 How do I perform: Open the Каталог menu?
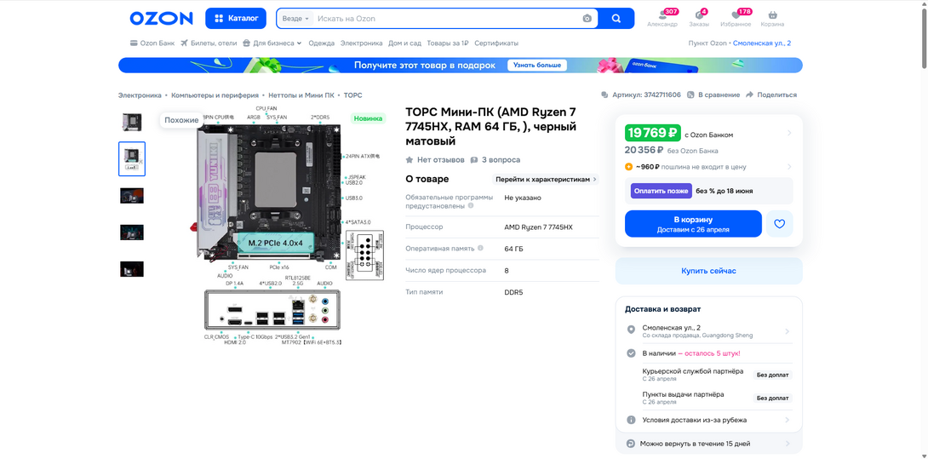click(236, 19)
